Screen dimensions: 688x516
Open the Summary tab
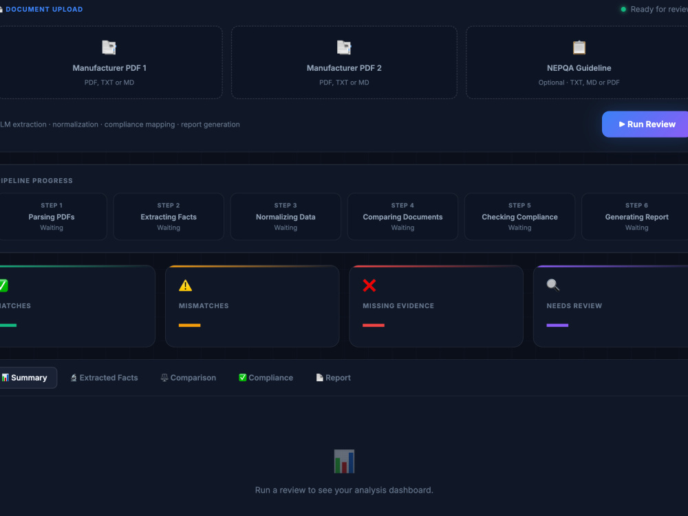(x=28, y=378)
